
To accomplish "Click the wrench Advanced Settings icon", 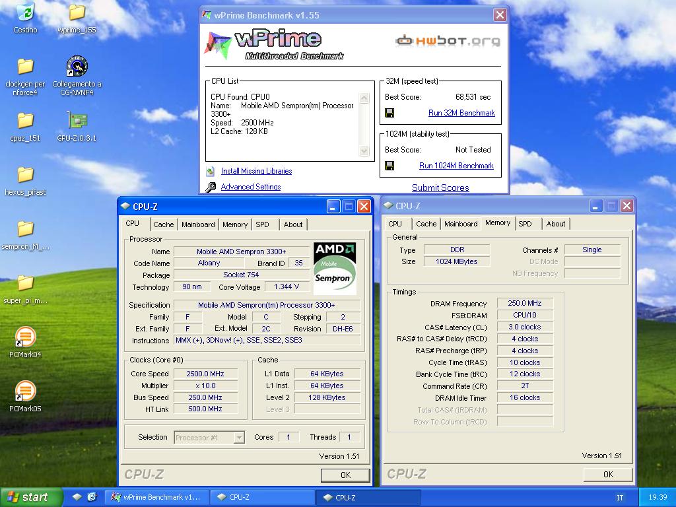I will [x=211, y=187].
